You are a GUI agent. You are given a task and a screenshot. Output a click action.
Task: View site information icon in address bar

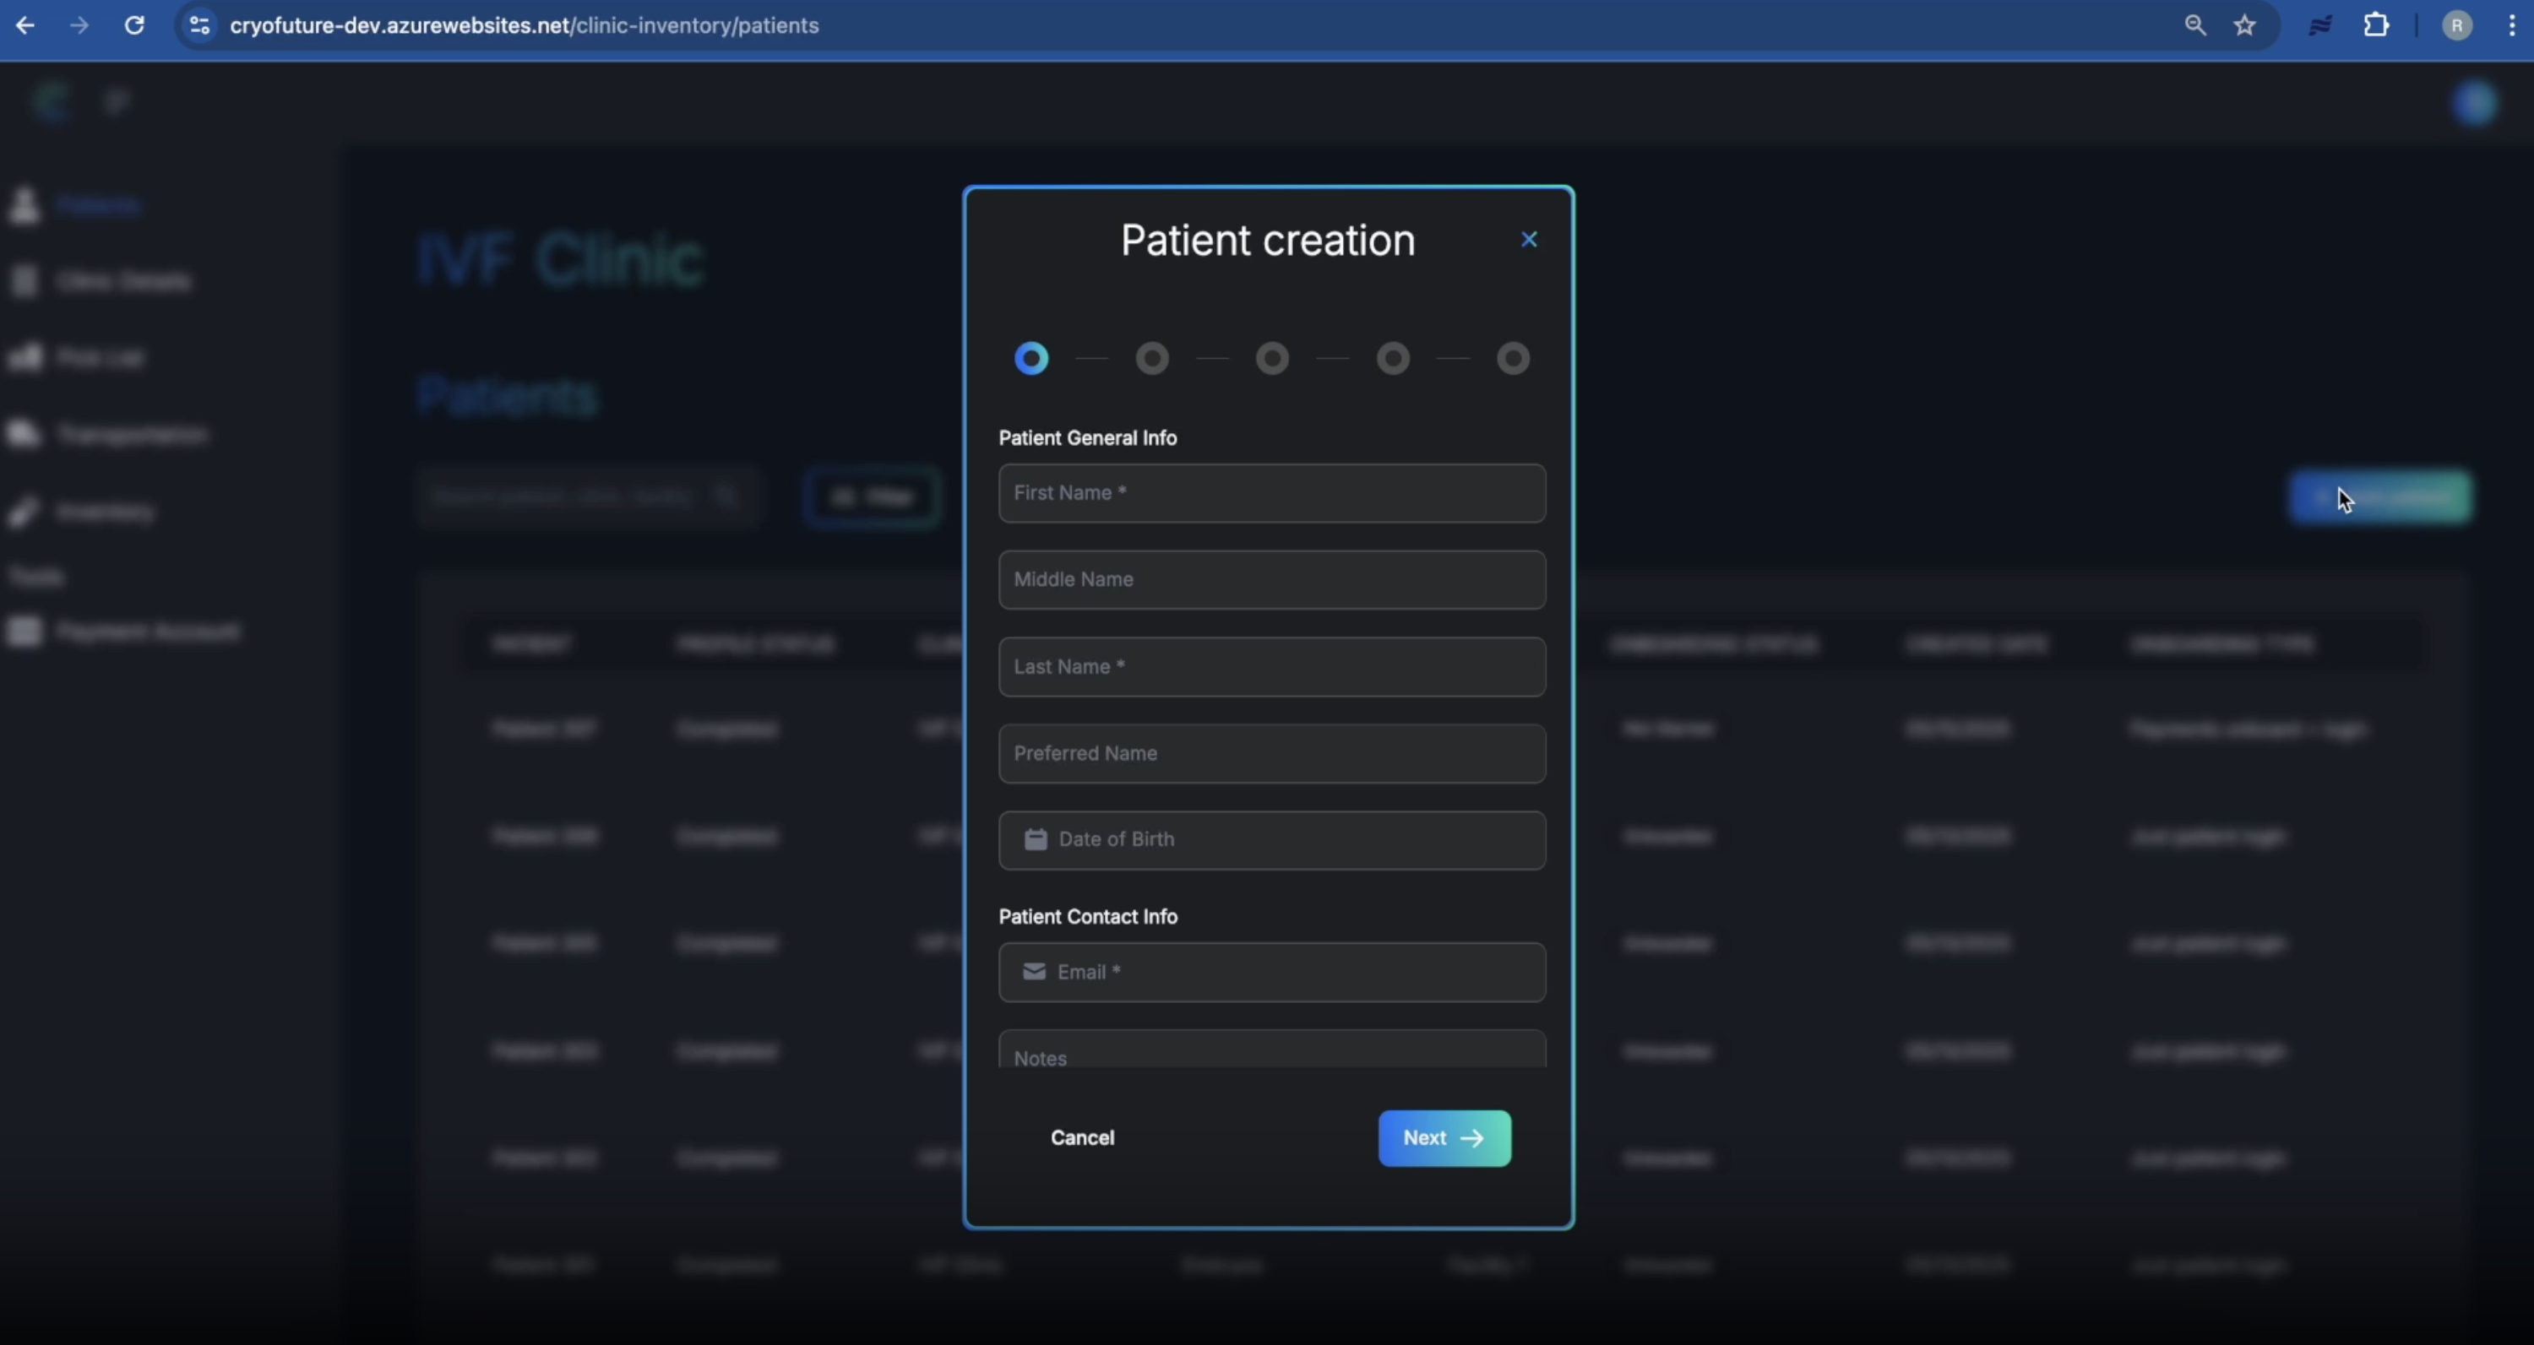tap(199, 25)
